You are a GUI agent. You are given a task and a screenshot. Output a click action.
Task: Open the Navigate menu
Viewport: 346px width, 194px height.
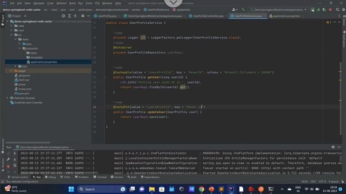[38, 3]
